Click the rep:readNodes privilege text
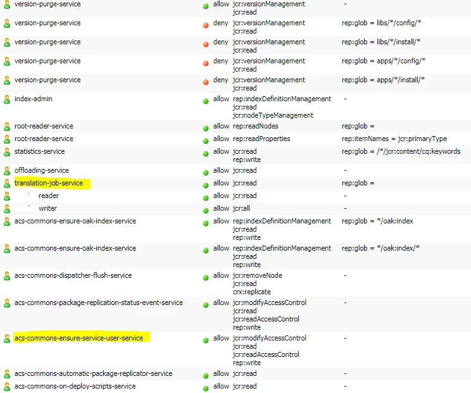 (x=256, y=126)
